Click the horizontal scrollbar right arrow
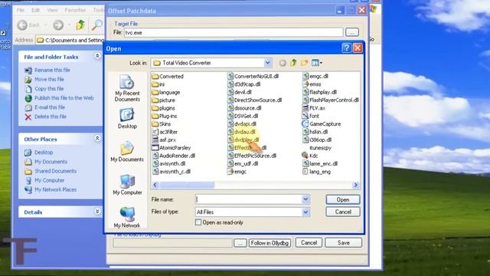The width and height of the screenshot is (490, 276). [x=355, y=185]
